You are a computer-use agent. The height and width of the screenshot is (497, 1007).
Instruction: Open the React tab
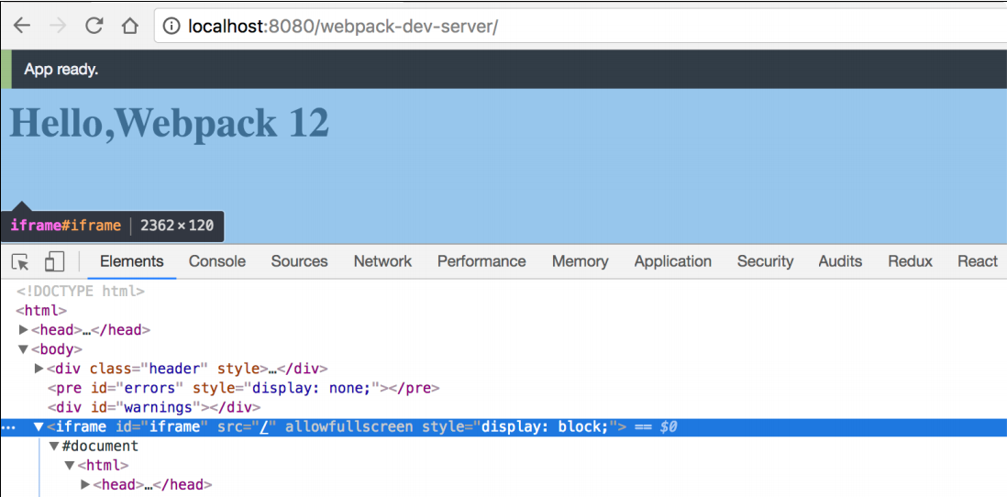point(978,261)
